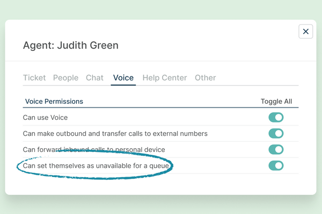Viewport: 322px width, 214px height.
Task: Click Toggle All for voice permissions
Action: click(x=276, y=101)
